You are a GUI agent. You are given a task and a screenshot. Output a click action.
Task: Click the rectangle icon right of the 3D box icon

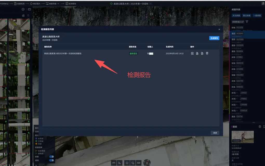coord(139,163)
